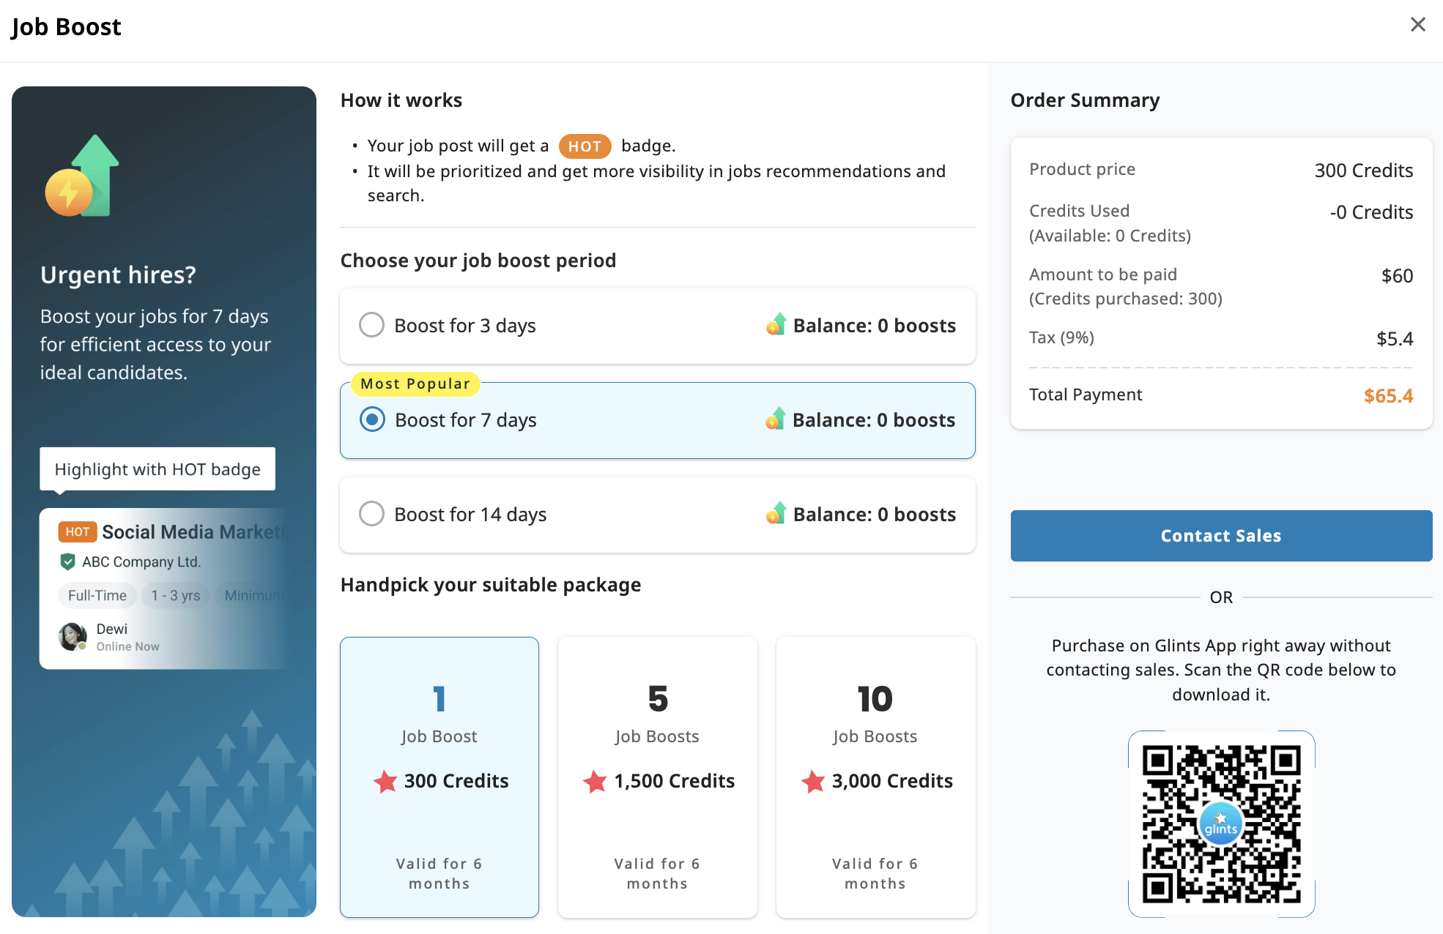The width and height of the screenshot is (1443, 934).
Task: Click Dewi's profile avatar
Action: [x=72, y=635]
